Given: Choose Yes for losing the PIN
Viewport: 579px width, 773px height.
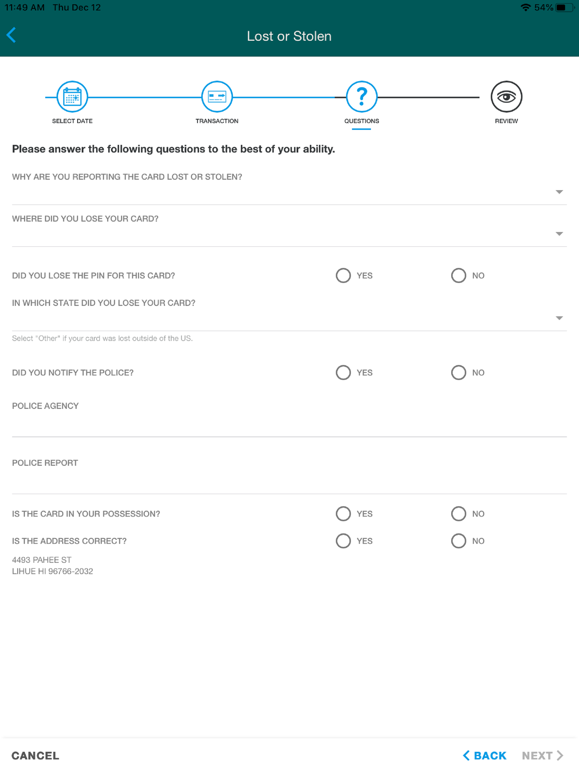Looking at the screenshot, I should click(343, 275).
